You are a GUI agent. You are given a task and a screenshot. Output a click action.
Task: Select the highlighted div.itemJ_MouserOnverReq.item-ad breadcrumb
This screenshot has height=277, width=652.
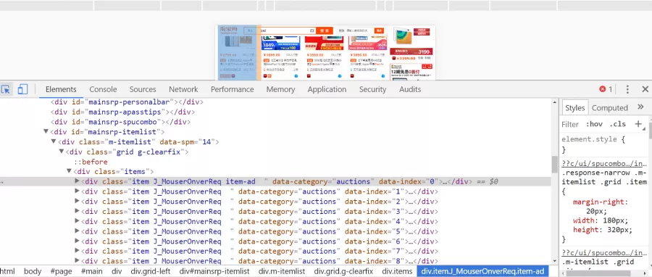482,271
